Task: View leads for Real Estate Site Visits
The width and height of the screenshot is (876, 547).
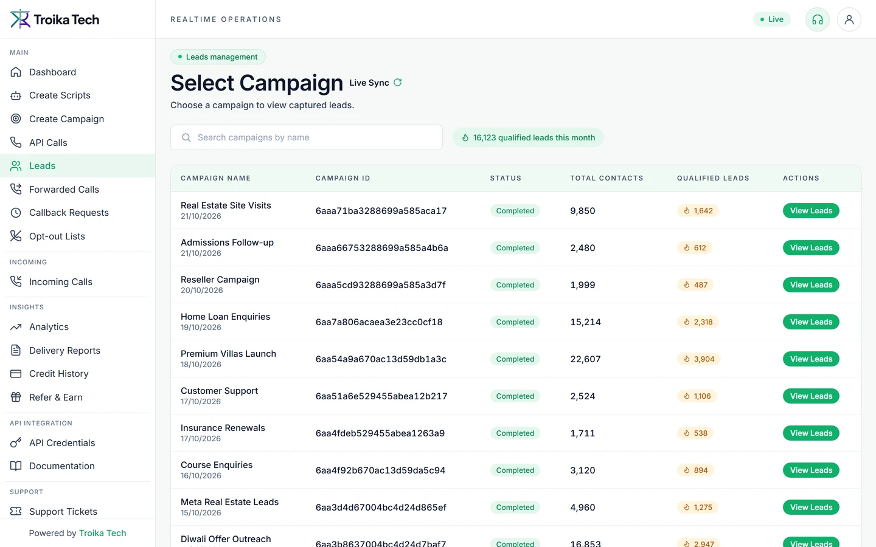Action: tap(811, 211)
